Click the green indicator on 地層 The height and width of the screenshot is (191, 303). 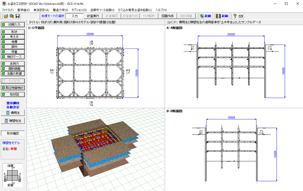tap(3, 42)
